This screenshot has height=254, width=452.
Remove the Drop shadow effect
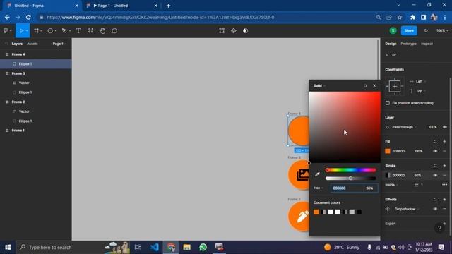coord(444,209)
